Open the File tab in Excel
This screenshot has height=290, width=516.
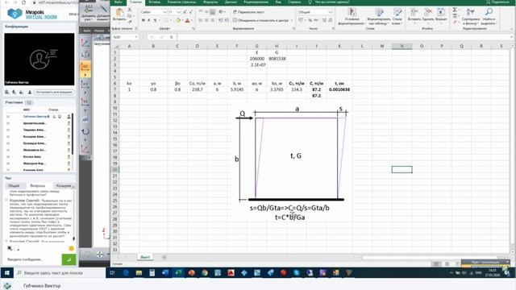(119, 2)
